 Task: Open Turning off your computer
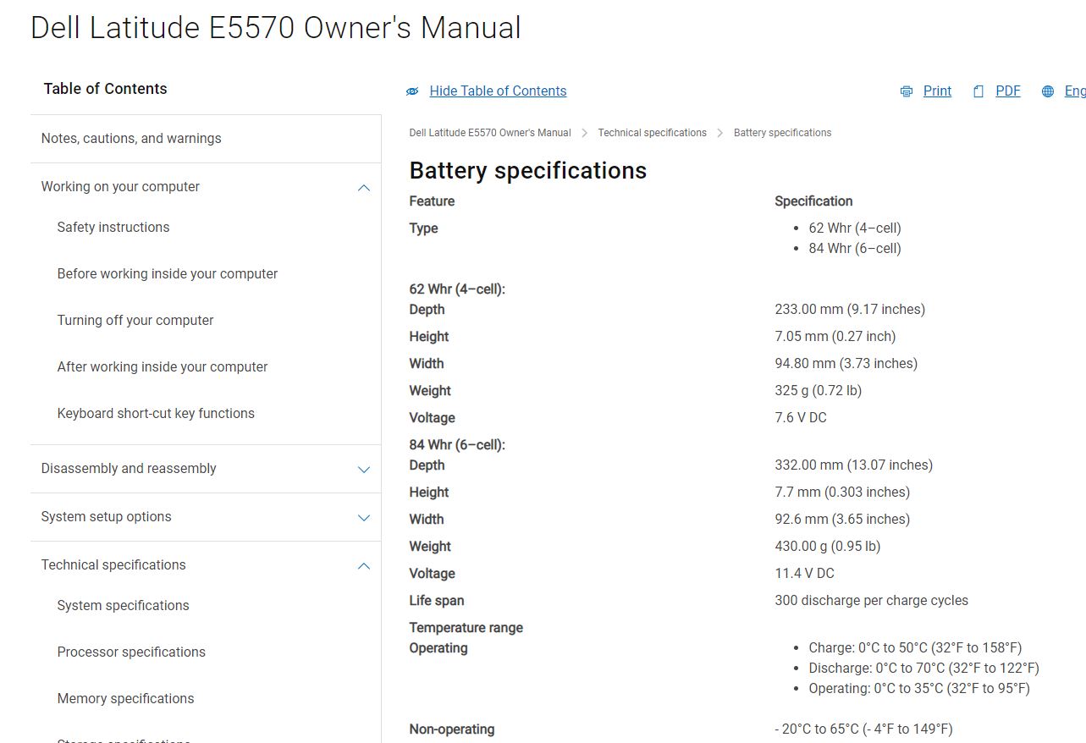(x=135, y=321)
